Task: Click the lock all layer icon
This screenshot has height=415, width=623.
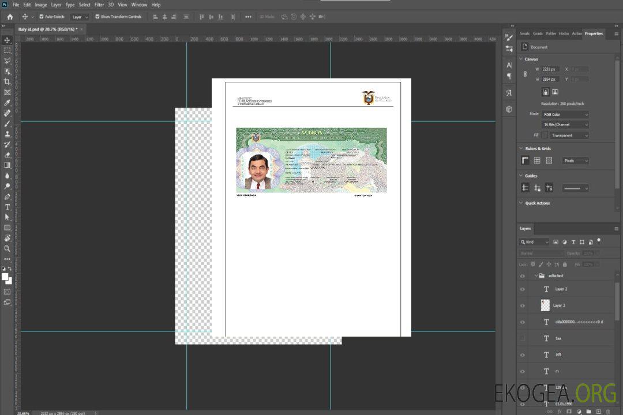Action: tap(565, 264)
